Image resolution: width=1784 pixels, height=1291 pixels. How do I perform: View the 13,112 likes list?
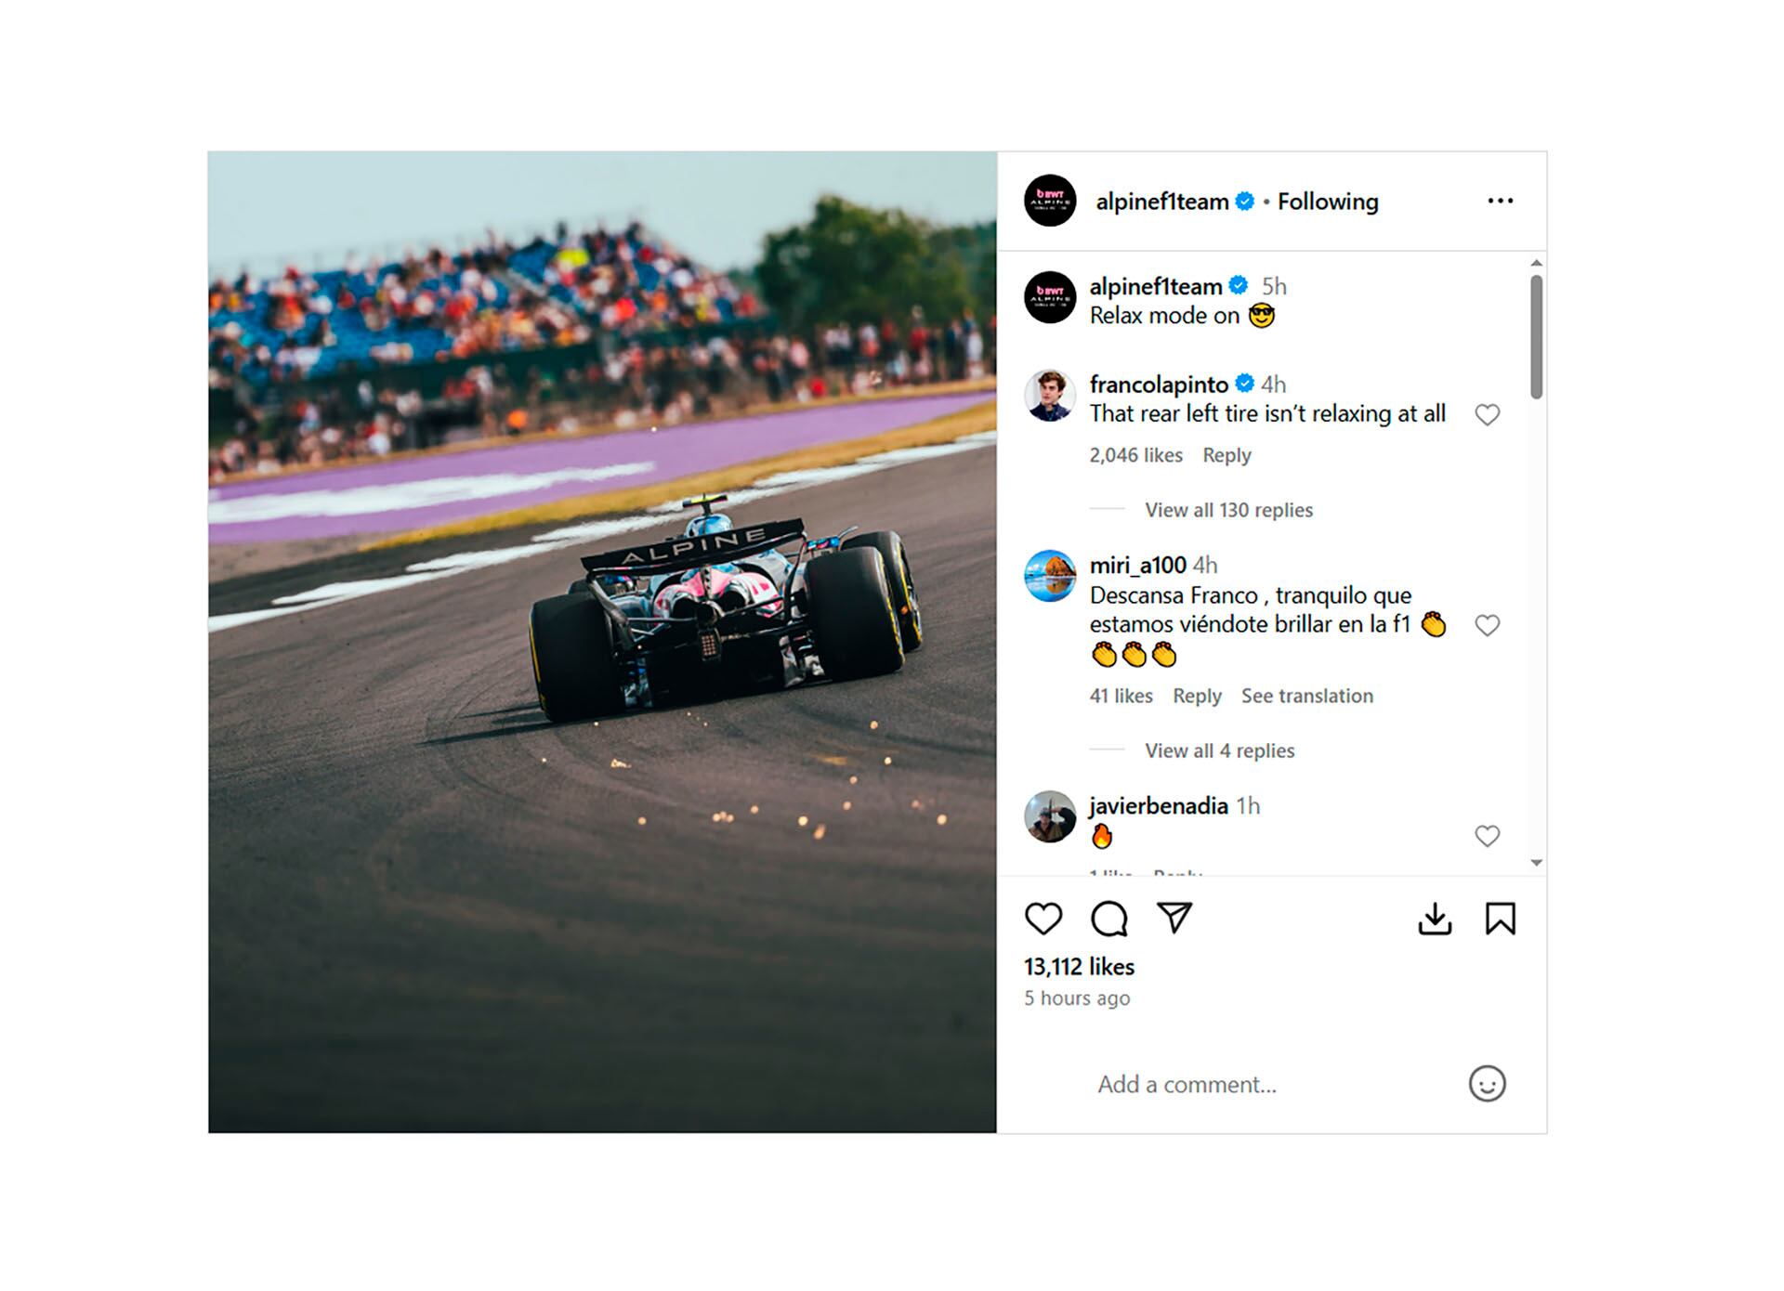pos(1079,967)
